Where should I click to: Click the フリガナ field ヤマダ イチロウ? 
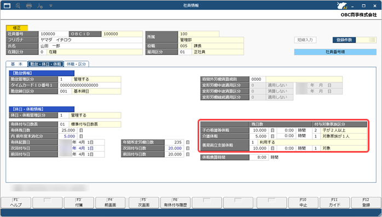91,40
